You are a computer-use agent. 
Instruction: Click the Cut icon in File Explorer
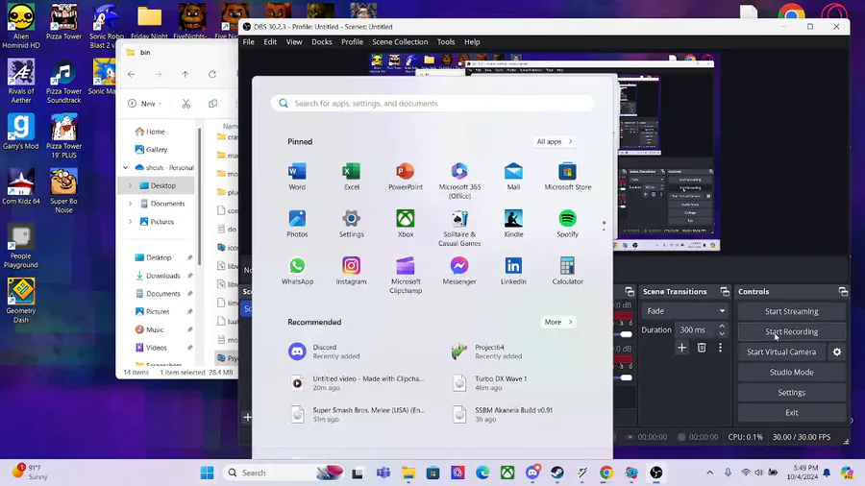pos(185,104)
